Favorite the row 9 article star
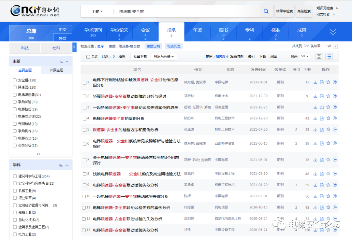This screenshot has height=240, width=352. point(328,185)
